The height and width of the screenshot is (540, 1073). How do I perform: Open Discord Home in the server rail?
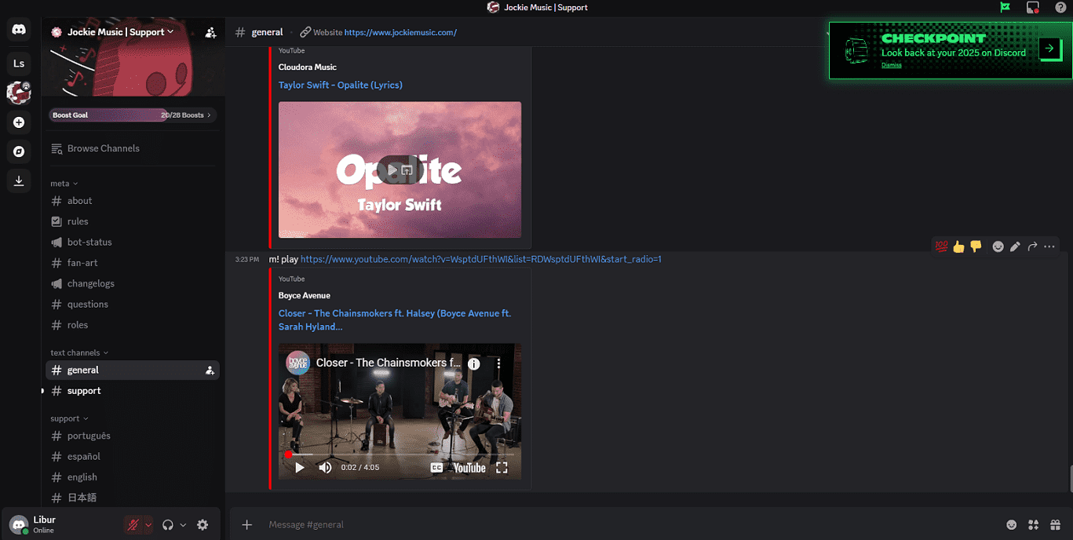pyautogui.click(x=19, y=29)
